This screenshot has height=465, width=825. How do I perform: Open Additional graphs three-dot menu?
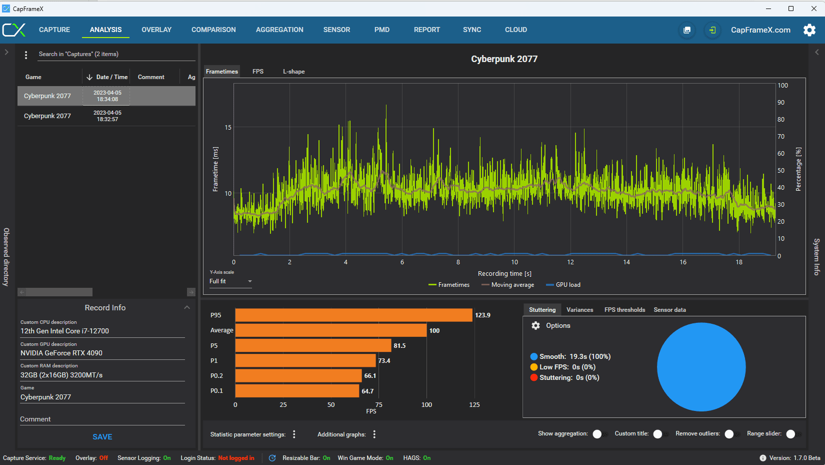point(374,434)
